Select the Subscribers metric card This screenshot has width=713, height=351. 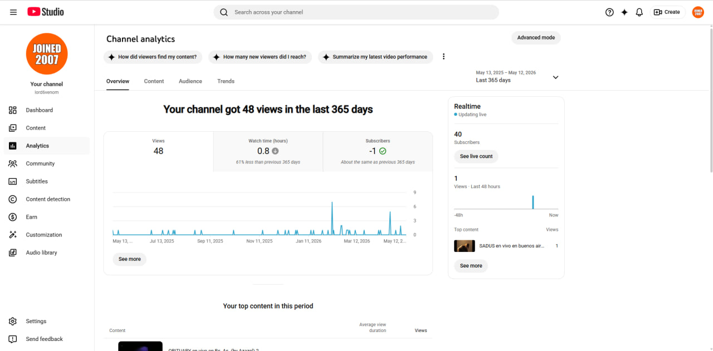click(x=378, y=151)
